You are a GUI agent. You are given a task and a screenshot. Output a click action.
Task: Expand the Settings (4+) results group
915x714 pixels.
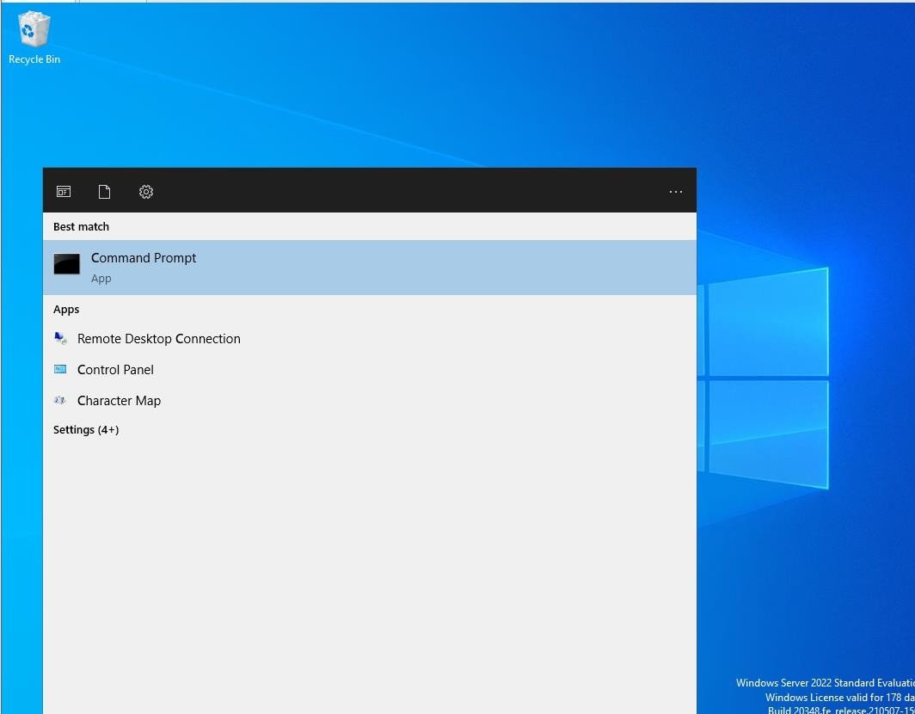click(86, 429)
